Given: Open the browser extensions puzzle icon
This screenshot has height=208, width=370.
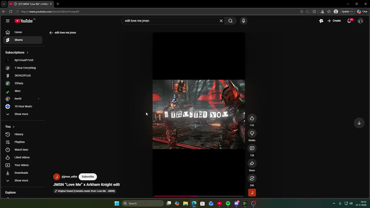Looking at the screenshot, I should [x=314, y=12].
